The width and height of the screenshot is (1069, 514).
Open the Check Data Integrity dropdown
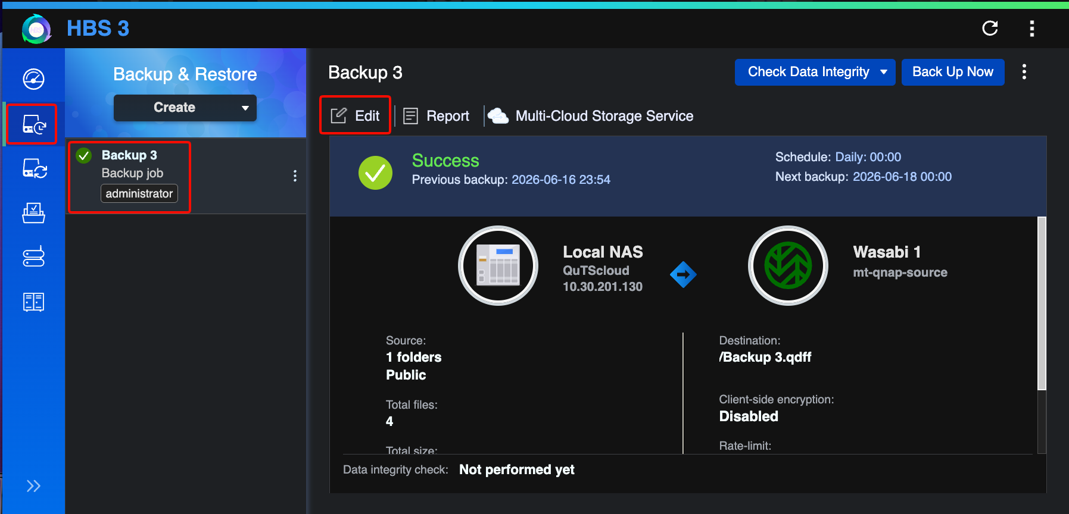(815, 72)
